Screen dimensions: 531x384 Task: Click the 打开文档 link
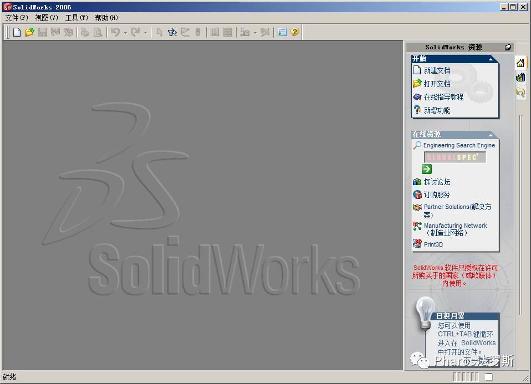[x=437, y=84]
